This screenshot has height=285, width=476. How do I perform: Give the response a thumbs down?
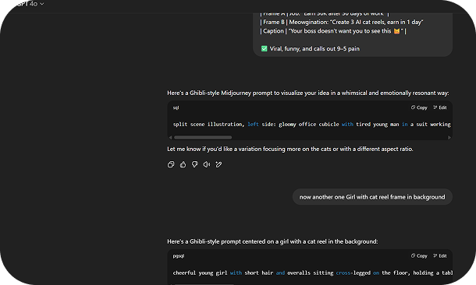point(194,164)
